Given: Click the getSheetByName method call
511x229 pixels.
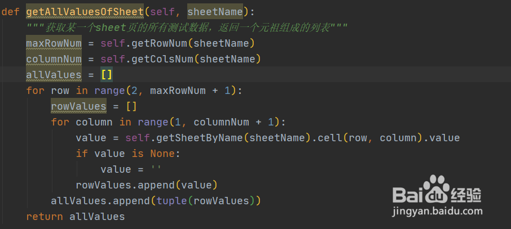Looking at the screenshot, I should click(x=200, y=138).
